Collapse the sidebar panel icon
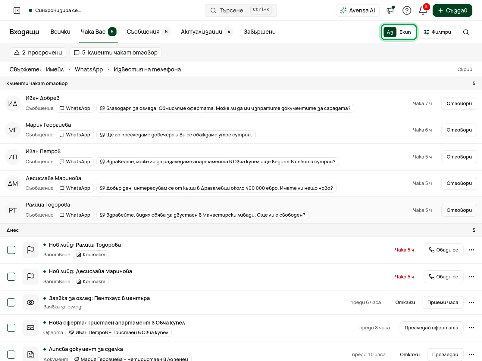The height and width of the screenshot is (361, 482). click(17, 11)
